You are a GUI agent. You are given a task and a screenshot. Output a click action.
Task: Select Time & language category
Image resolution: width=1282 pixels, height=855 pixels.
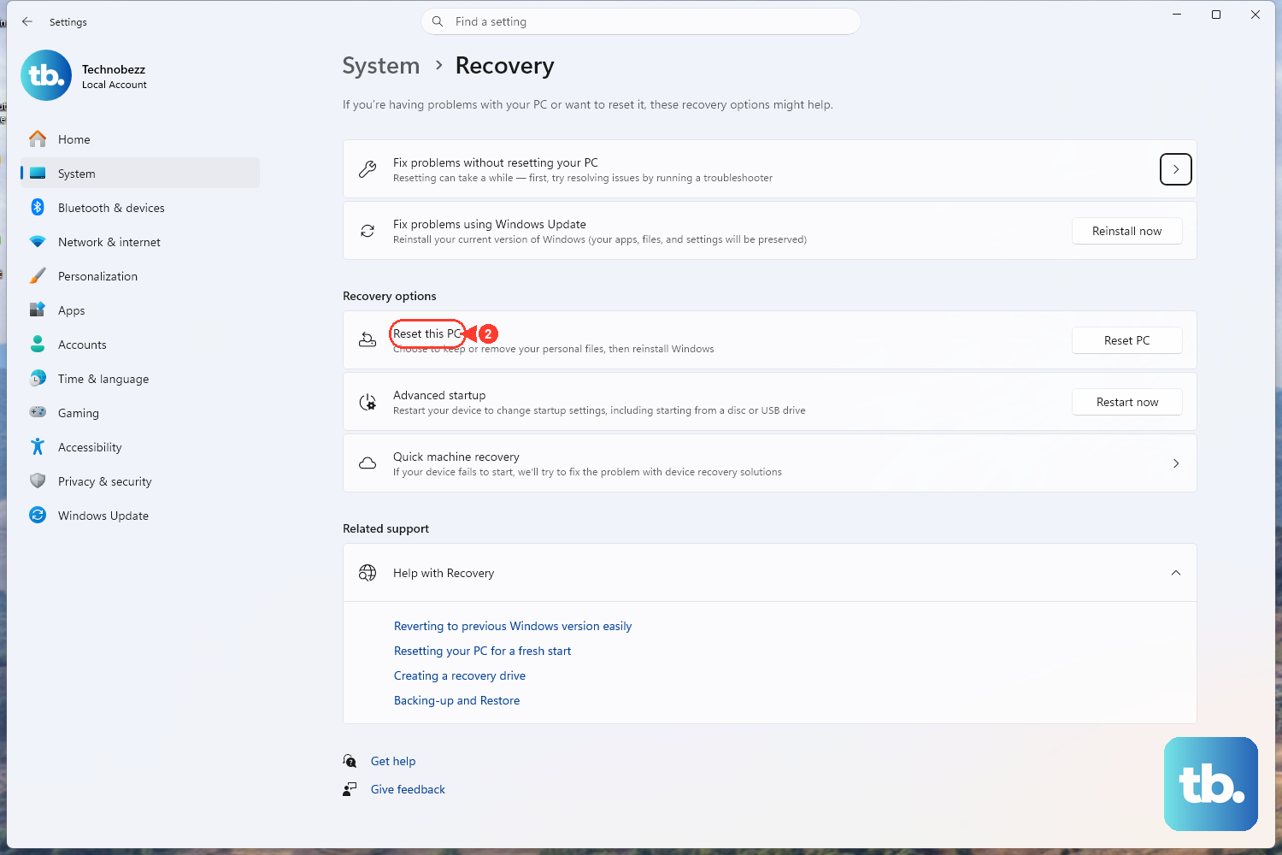(x=140, y=378)
